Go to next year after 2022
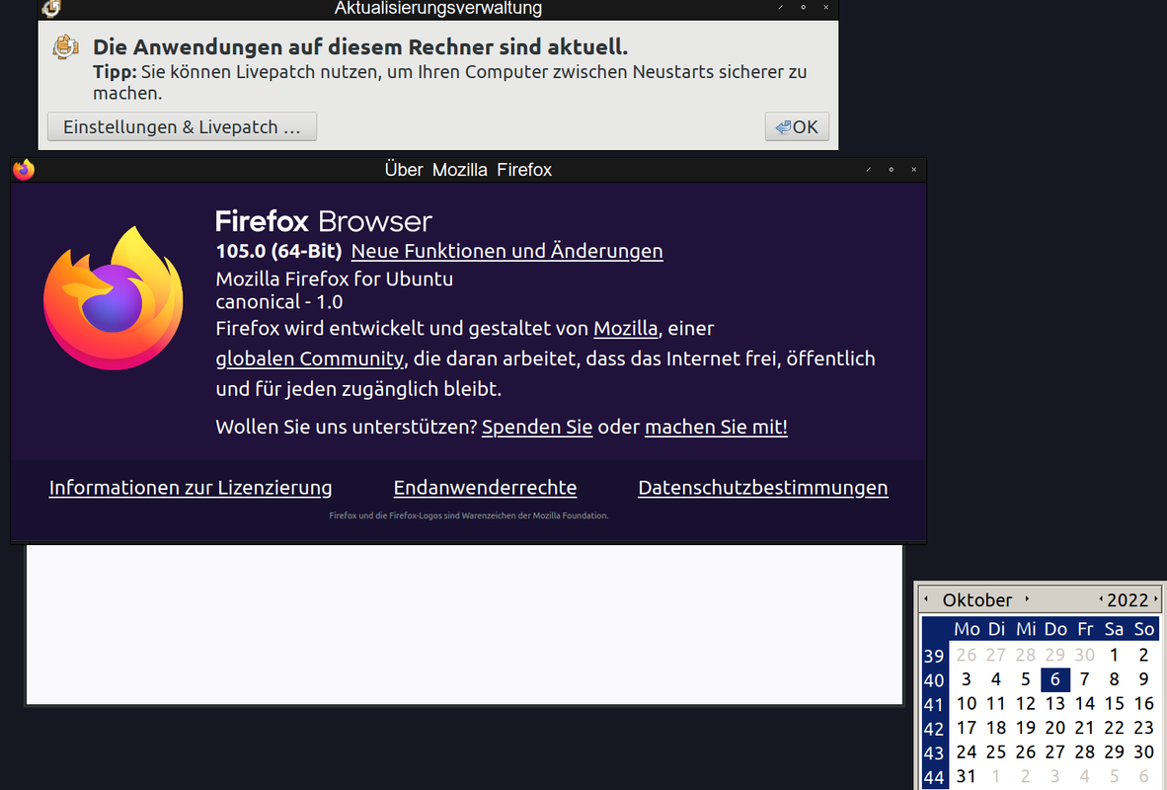This screenshot has width=1167, height=790. (1155, 598)
